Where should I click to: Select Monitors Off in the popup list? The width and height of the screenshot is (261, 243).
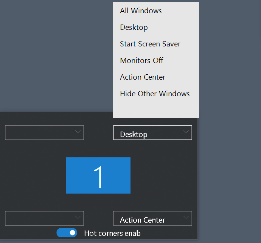point(156,60)
